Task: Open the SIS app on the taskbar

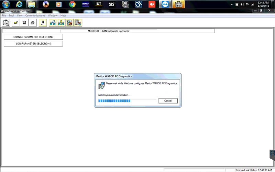Action: [x=112, y=4]
